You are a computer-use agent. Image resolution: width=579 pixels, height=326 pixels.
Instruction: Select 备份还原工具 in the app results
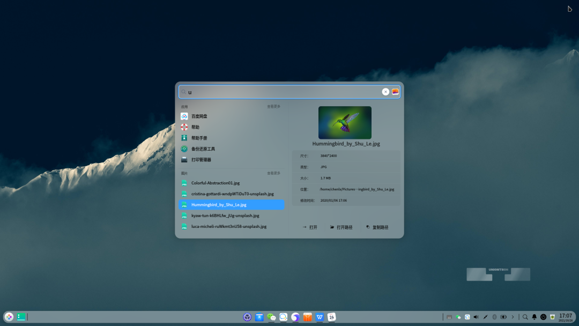click(x=232, y=149)
